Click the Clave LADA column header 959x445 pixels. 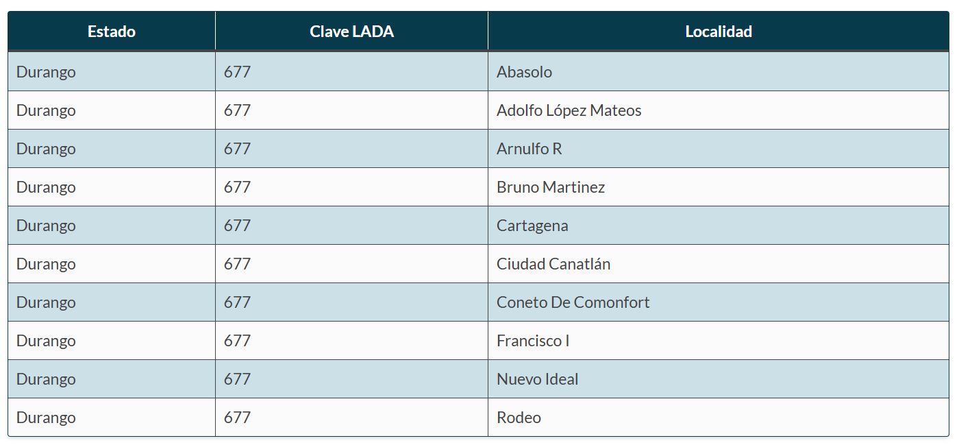click(x=351, y=32)
